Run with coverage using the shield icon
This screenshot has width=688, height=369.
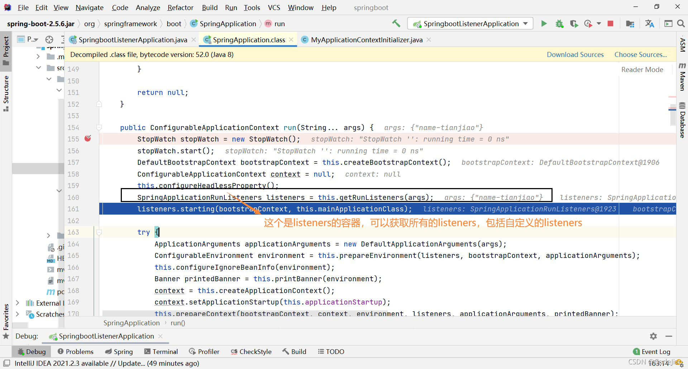tap(574, 24)
